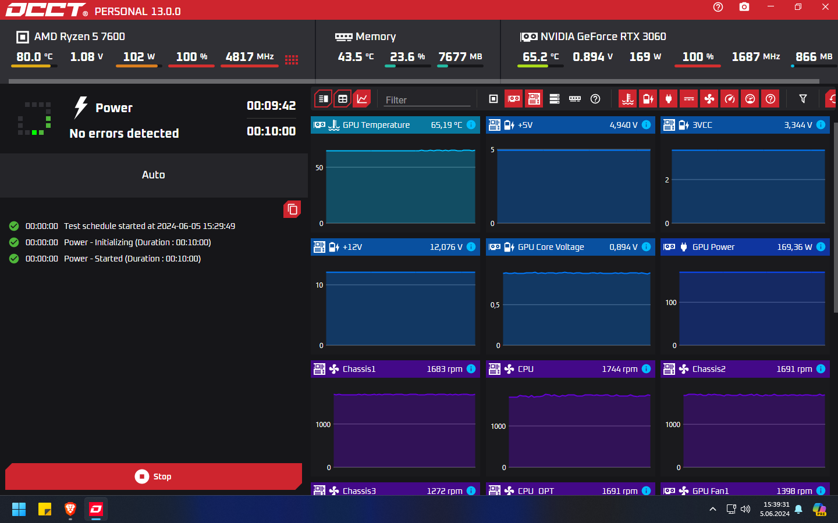The image size is (838, 523).
Task: Toggle motherboard sensors filter
Action: click(x=534, y=99)
